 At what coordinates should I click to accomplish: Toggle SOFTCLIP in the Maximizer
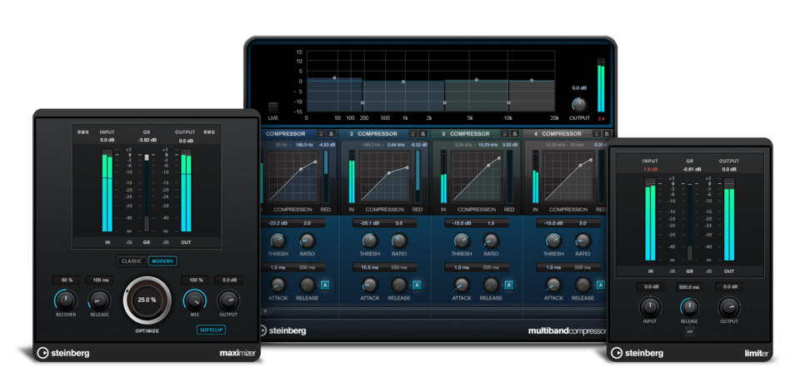pos(211,330)
